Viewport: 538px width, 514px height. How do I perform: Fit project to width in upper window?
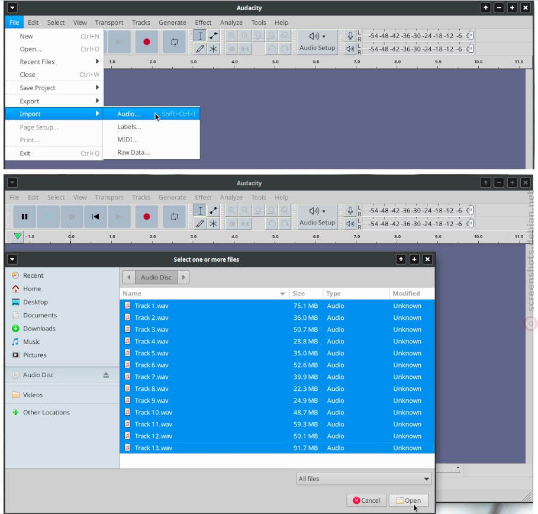click(x=272, y=36)
